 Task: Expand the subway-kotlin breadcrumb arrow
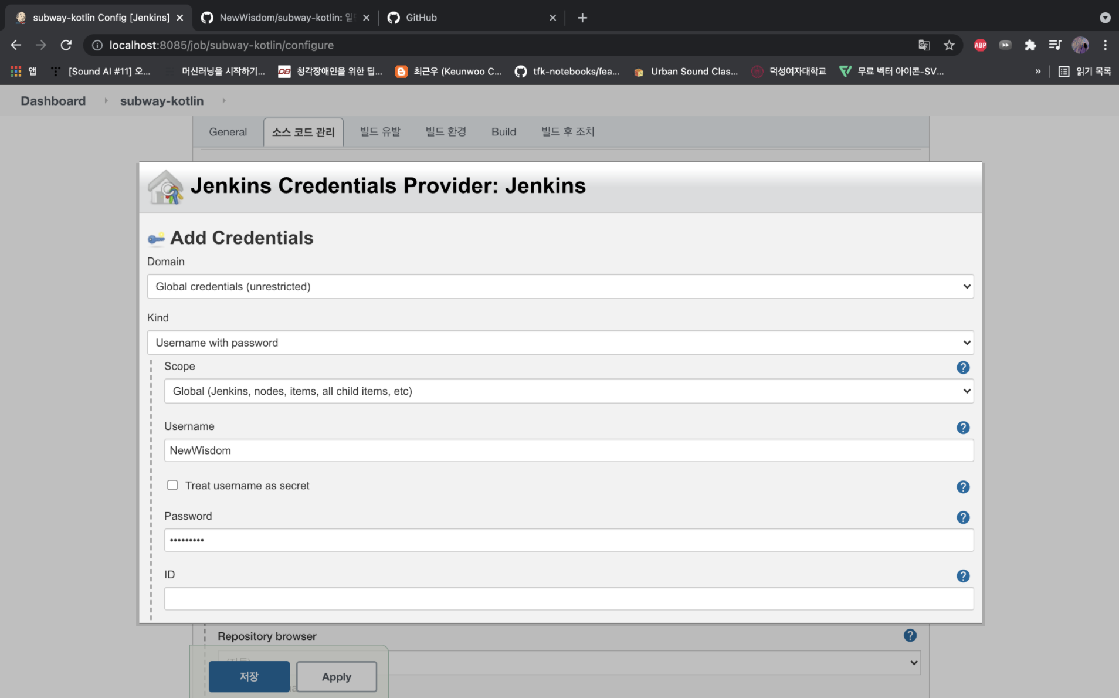[x=224, y=101]
